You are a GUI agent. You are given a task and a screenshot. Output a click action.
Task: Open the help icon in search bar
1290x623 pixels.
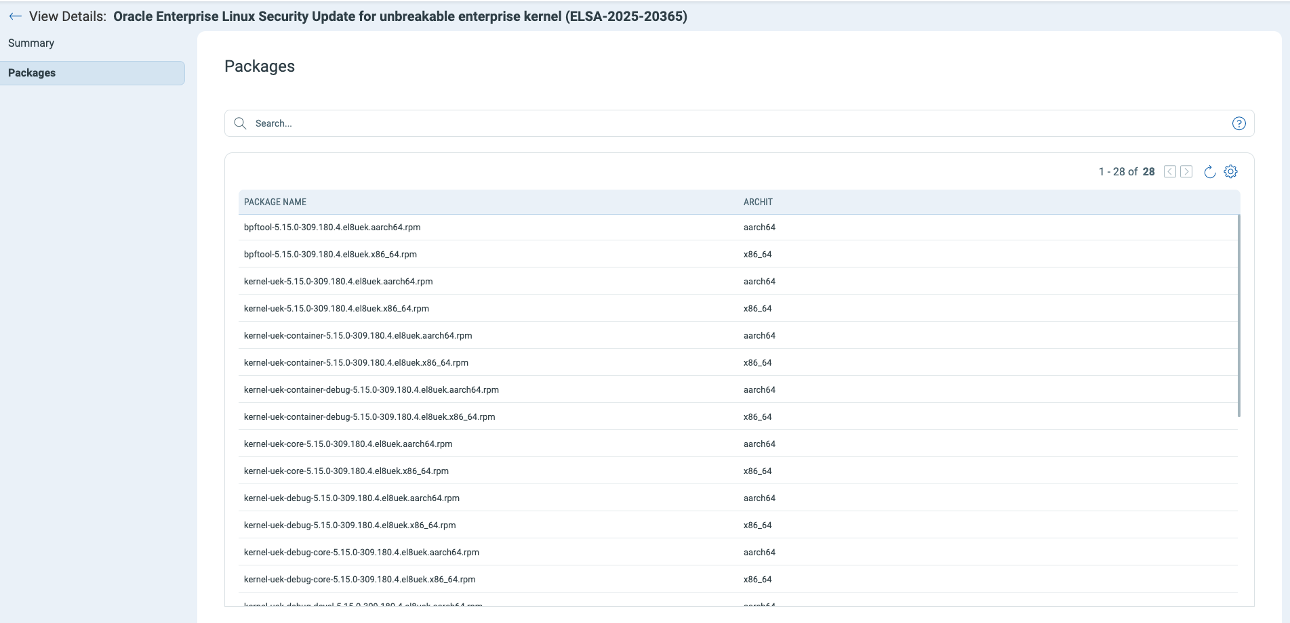coord(1238,123)
